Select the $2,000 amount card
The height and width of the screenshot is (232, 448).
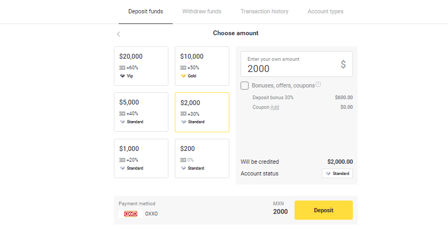point(202,112)
